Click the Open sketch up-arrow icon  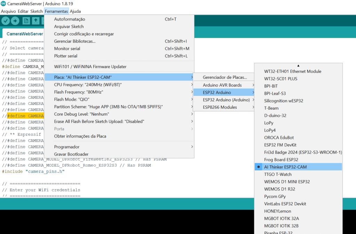[35, 21]
